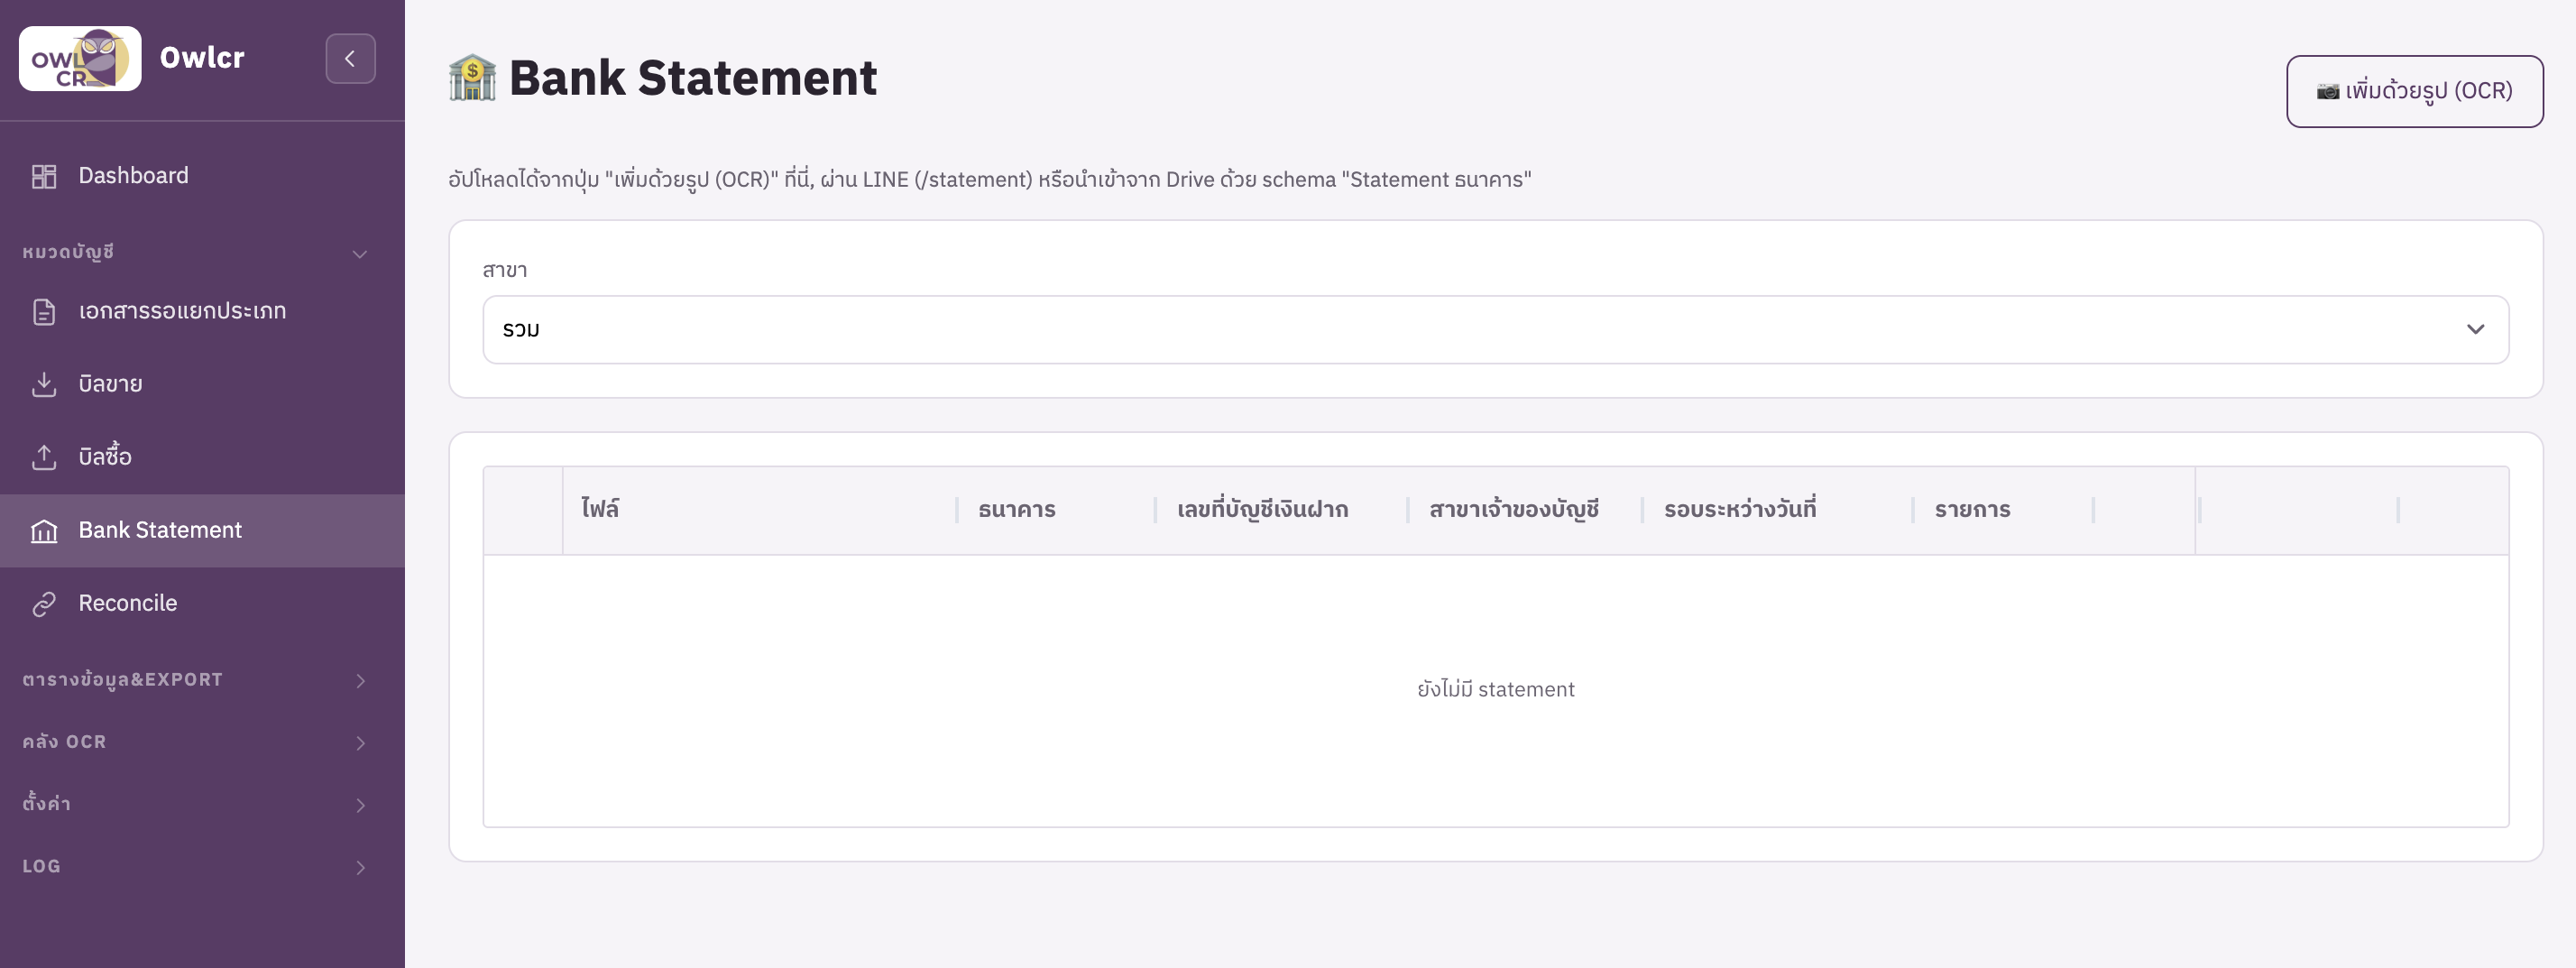
Task: Click the bank emoji next to page title
Action: (x=472, y=78)
